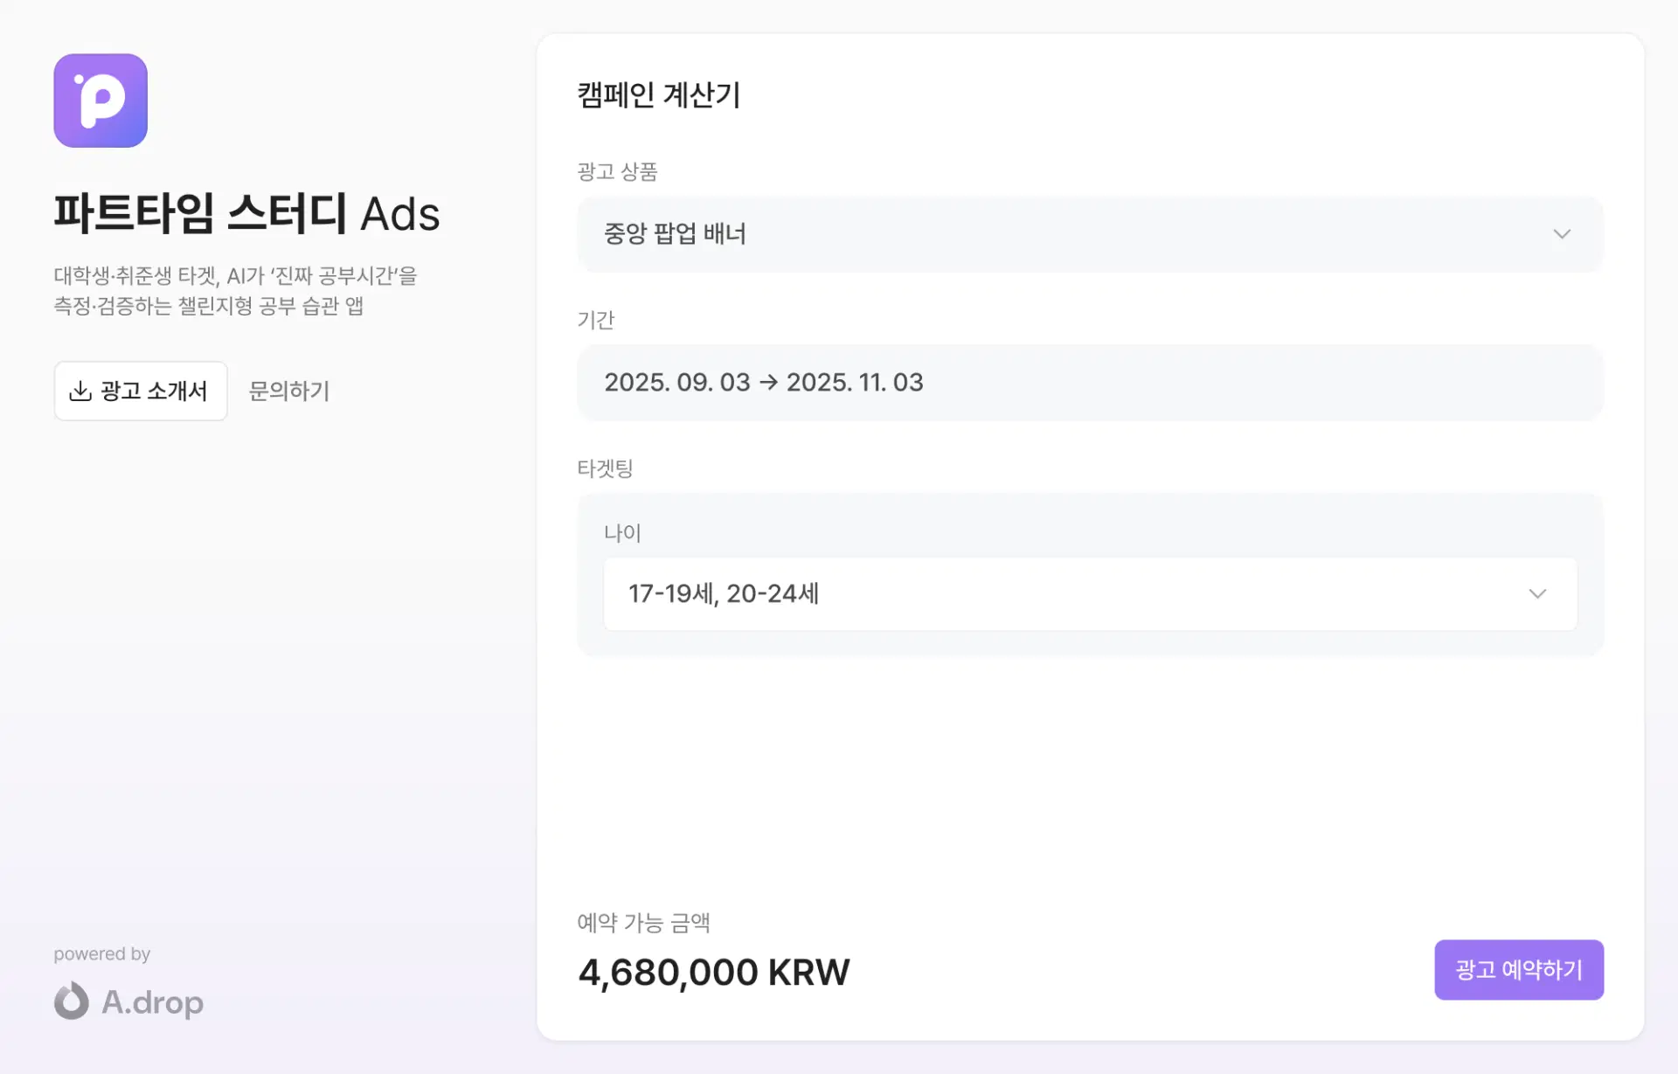Screen dimensions: 1678x1074
Task: Download the 광고 소개서 brochure
Action: pos(141,391)
